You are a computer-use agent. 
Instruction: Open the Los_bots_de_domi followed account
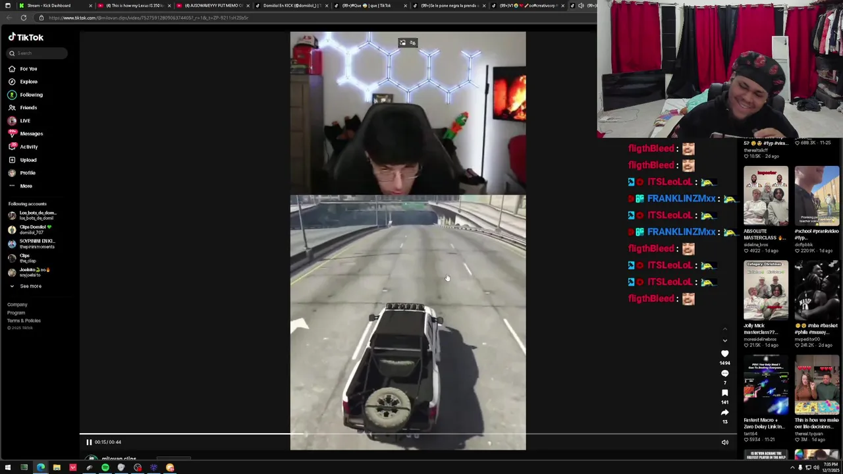coord(33,215)
